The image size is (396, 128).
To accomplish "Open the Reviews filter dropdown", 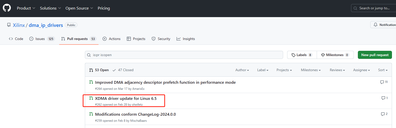I will [337, 70].
